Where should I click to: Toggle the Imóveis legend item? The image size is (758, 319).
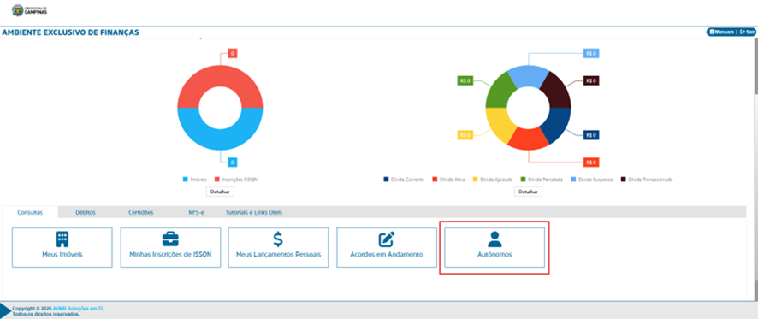point(195,180)
